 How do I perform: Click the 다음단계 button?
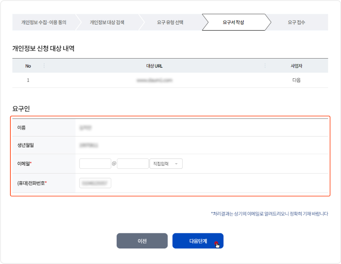point(198,241)
